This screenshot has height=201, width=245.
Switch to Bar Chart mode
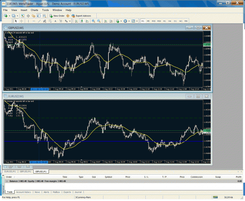[x=76, y=21]
